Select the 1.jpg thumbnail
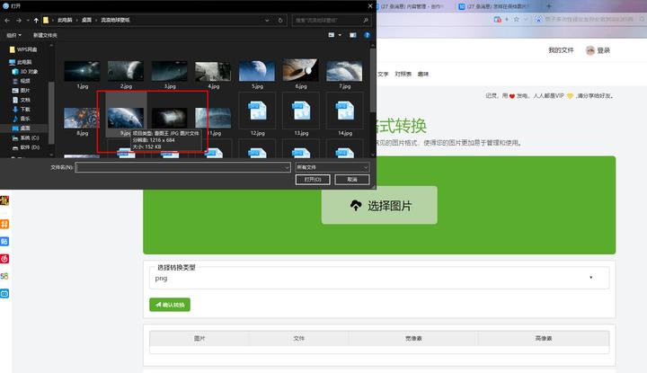 coord(82,71)
